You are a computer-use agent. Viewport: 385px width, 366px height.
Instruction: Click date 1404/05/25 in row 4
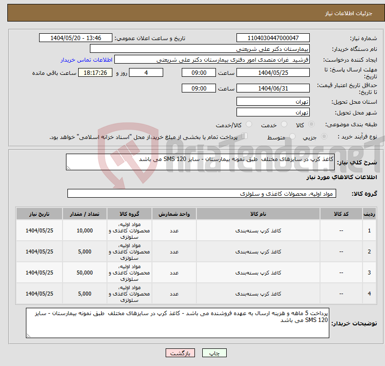click(x=39, y=294)
